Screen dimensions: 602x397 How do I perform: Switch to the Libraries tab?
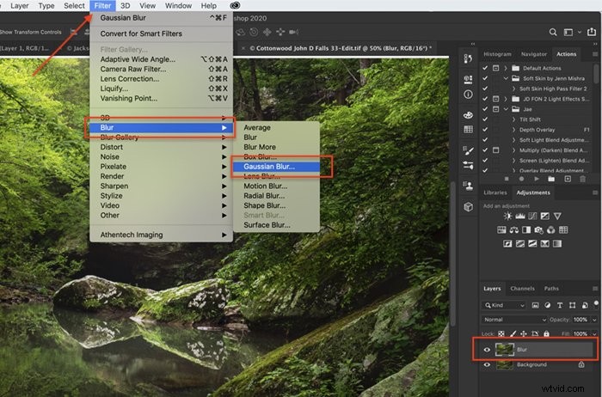pyautogui.click(x=495, y=192)
